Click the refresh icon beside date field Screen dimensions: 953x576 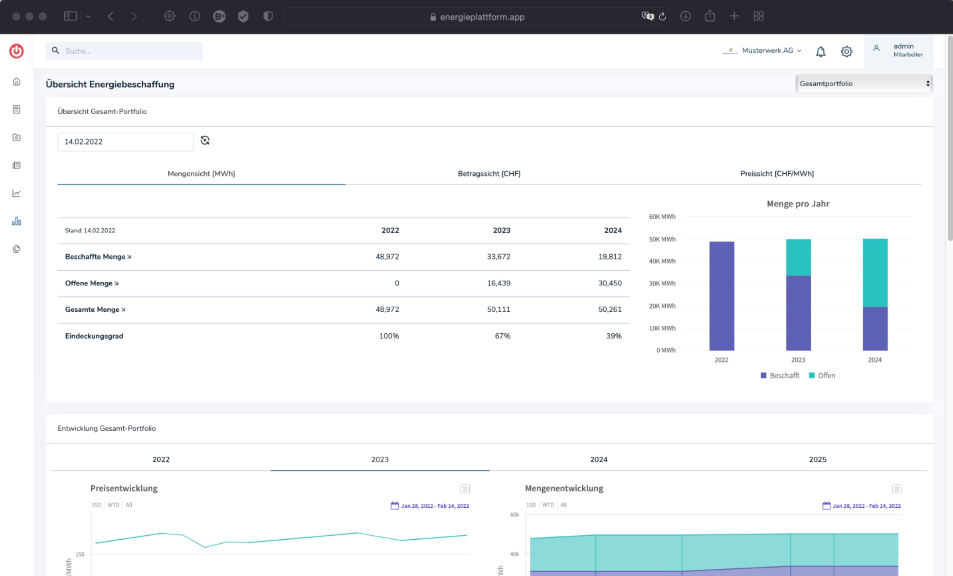pyautogui.click(x=205, y=140)
